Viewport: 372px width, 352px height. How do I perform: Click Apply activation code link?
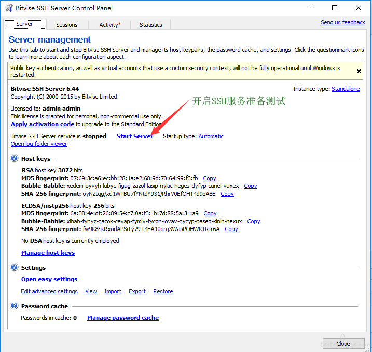point(43,124)
